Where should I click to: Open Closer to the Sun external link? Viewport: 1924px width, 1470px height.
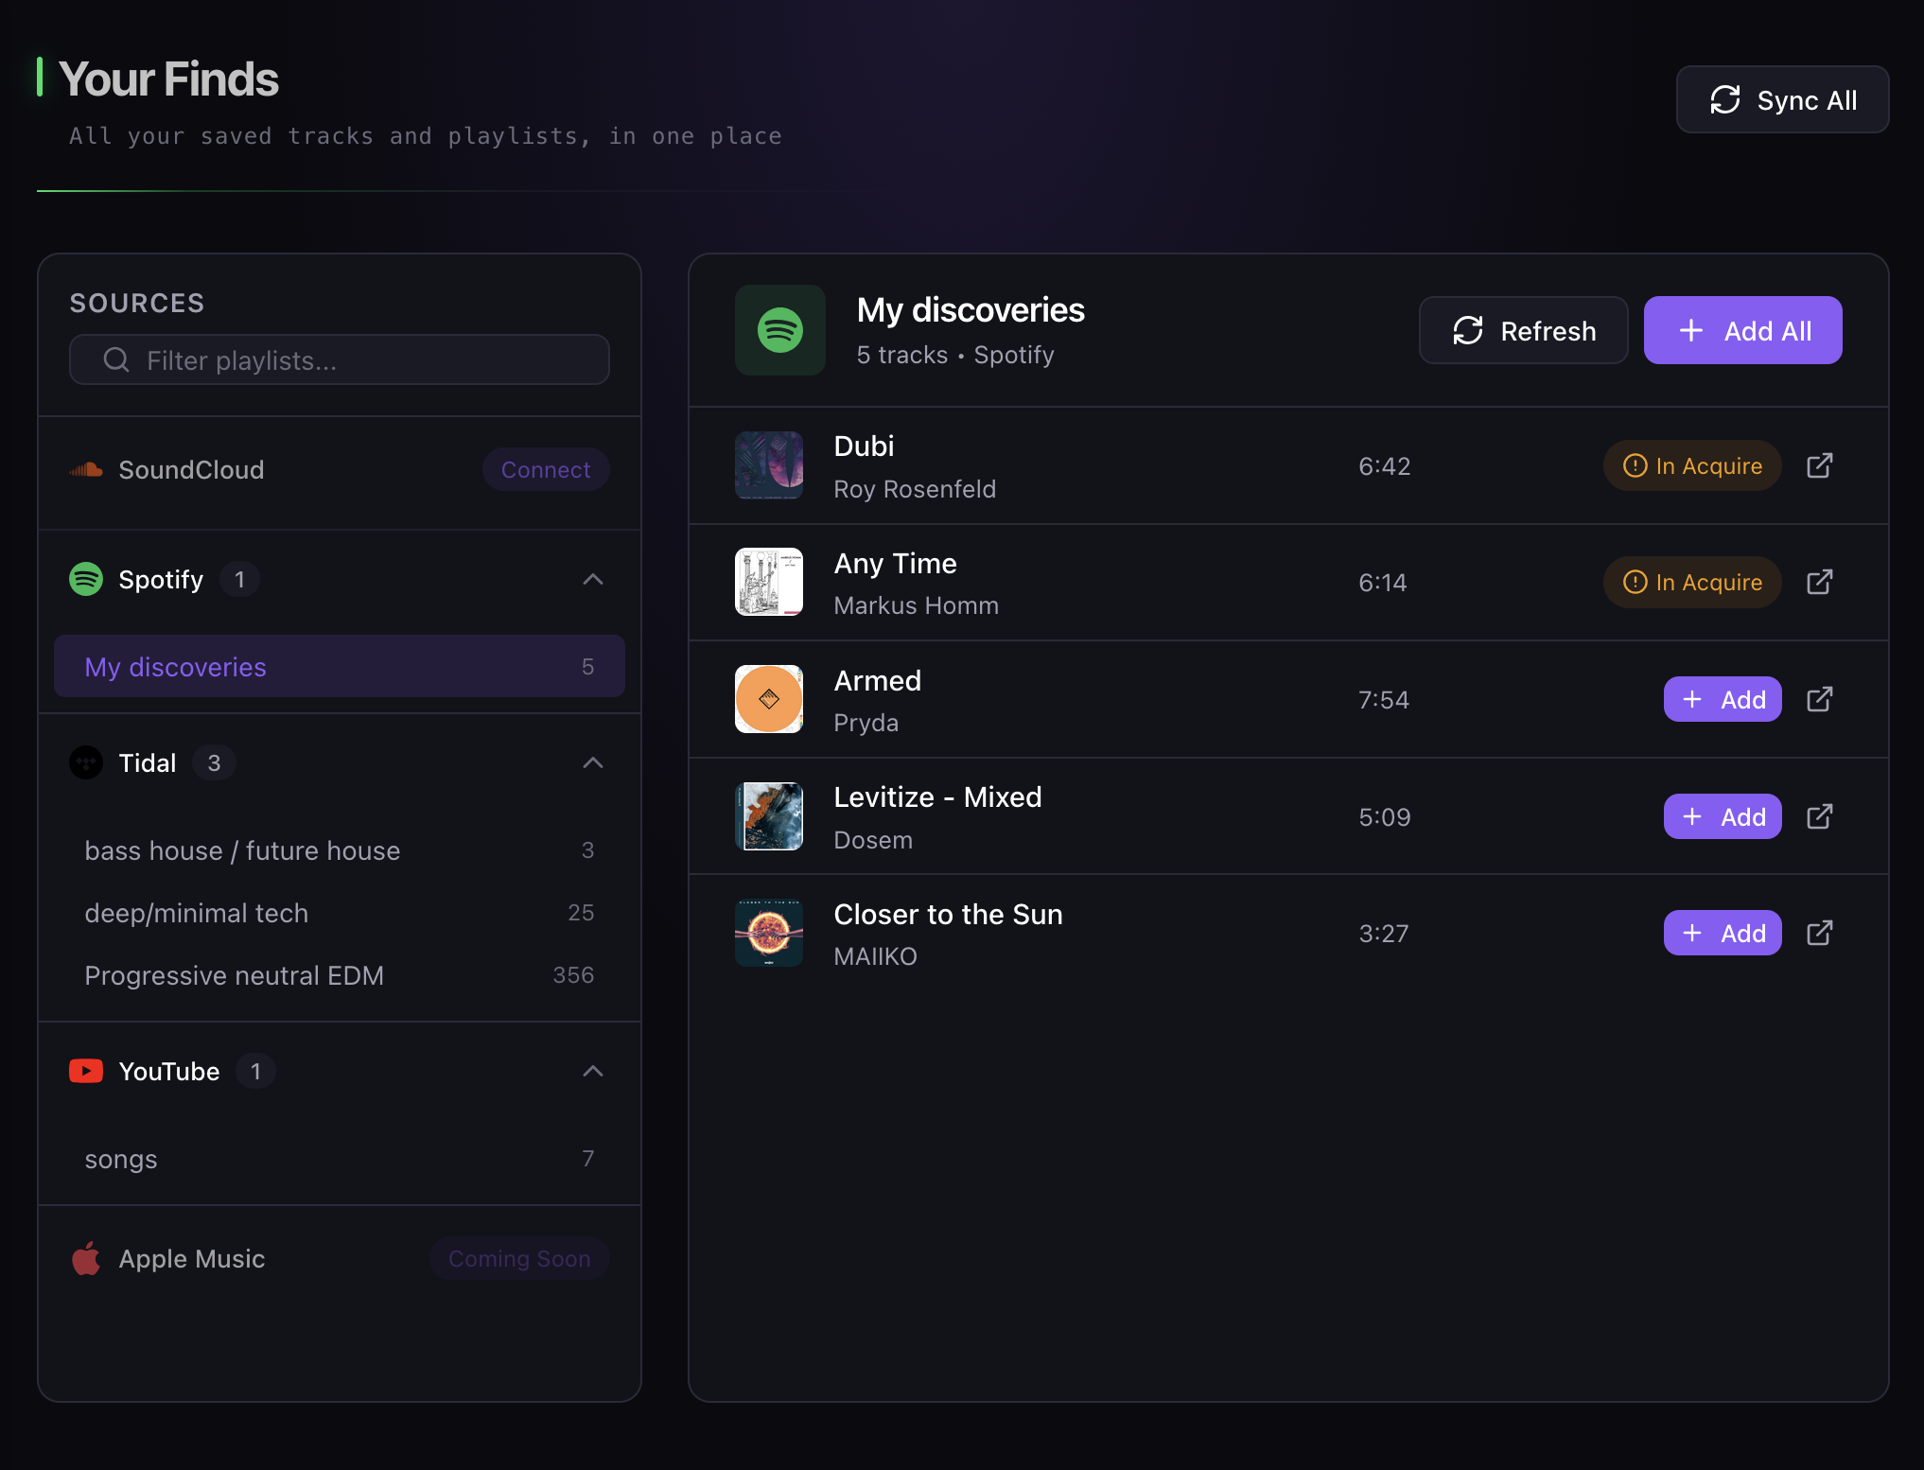point(1819,933)
